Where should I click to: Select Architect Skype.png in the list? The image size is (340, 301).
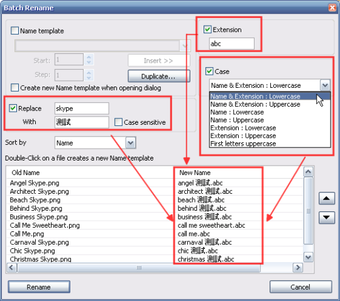(x=39, y=191)
